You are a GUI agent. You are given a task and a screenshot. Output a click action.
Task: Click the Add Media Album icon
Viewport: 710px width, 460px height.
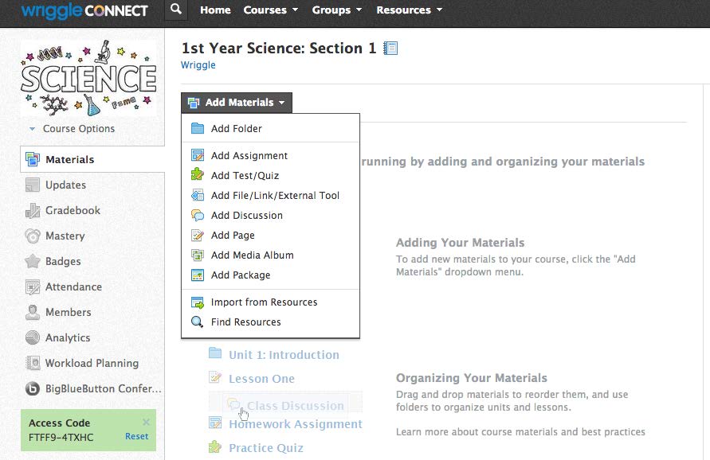[198, 255]
